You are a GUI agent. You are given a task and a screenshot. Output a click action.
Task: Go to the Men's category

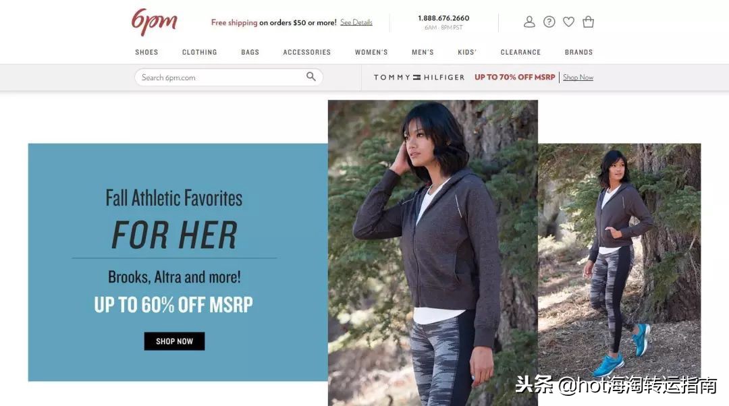click(423, 52)
